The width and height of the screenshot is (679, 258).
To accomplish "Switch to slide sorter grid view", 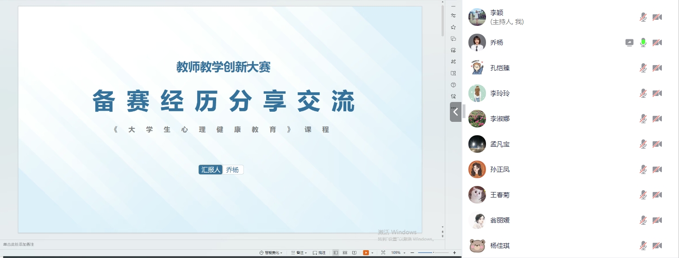I will point(345,253).
